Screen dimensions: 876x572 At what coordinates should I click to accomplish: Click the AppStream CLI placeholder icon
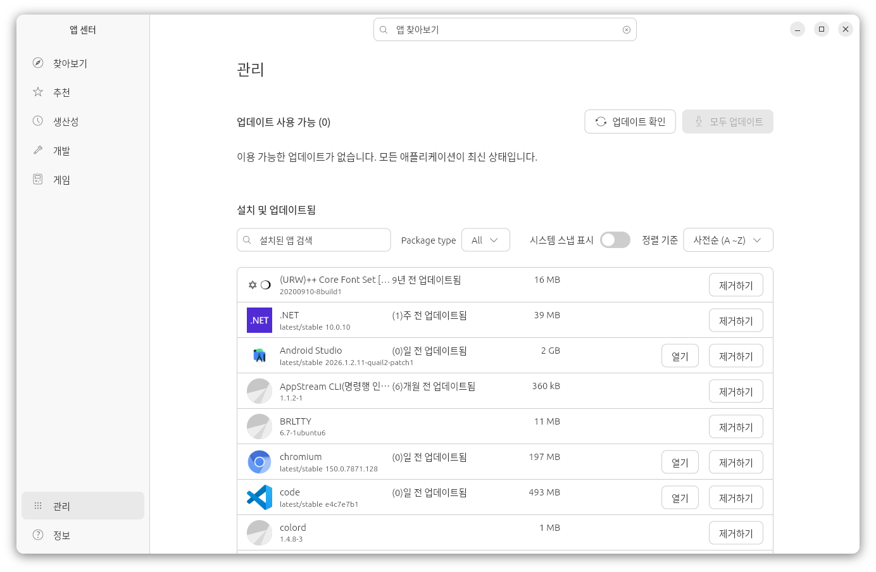[260, 391]
